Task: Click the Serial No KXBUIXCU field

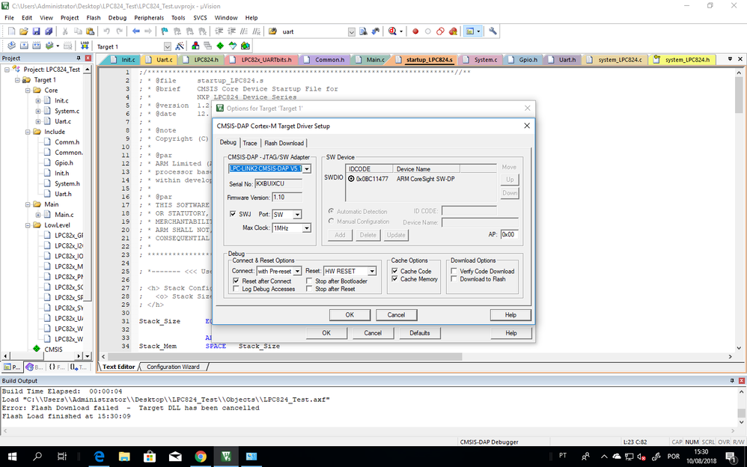Action: coord(278,183)
